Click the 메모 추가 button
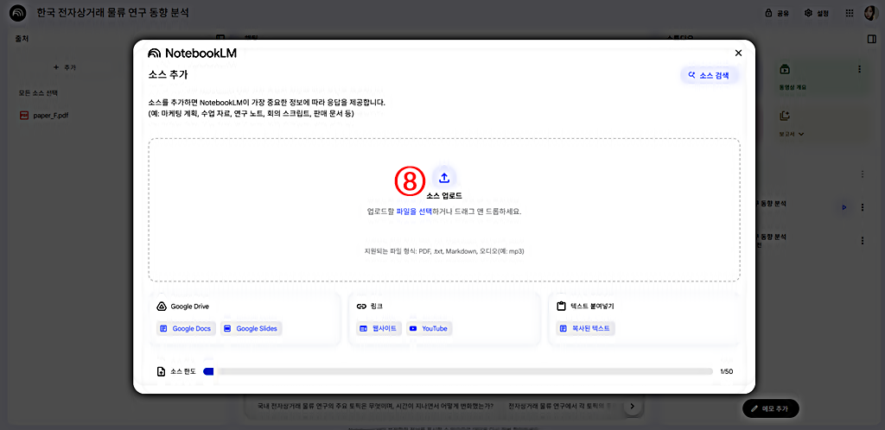This screenshot has width=885, height=430. 770,408
